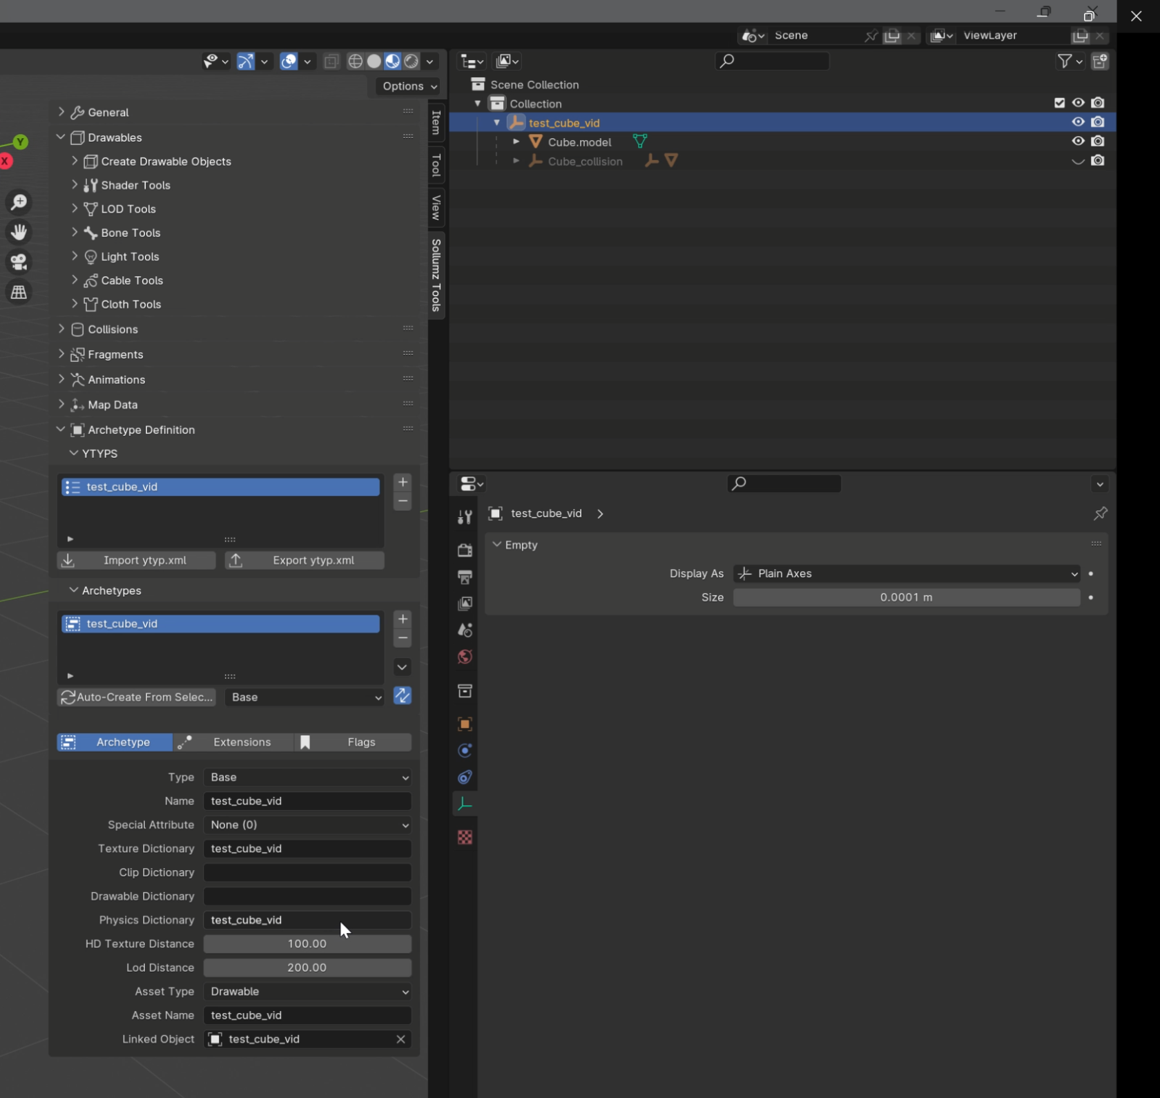Toggle the camera view icon

click(19, 262)
